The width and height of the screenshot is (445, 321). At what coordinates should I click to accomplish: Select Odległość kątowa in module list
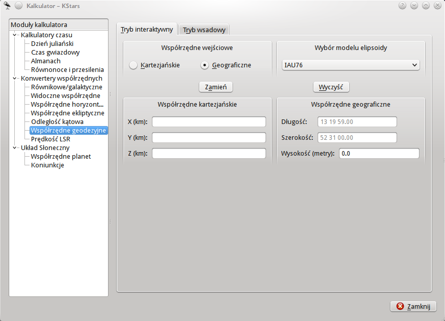point(57,122)
